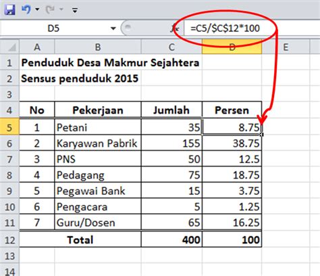Click Jumlah value 75
Viewport: 320px width, 276px height.
(x=171, y=175)
